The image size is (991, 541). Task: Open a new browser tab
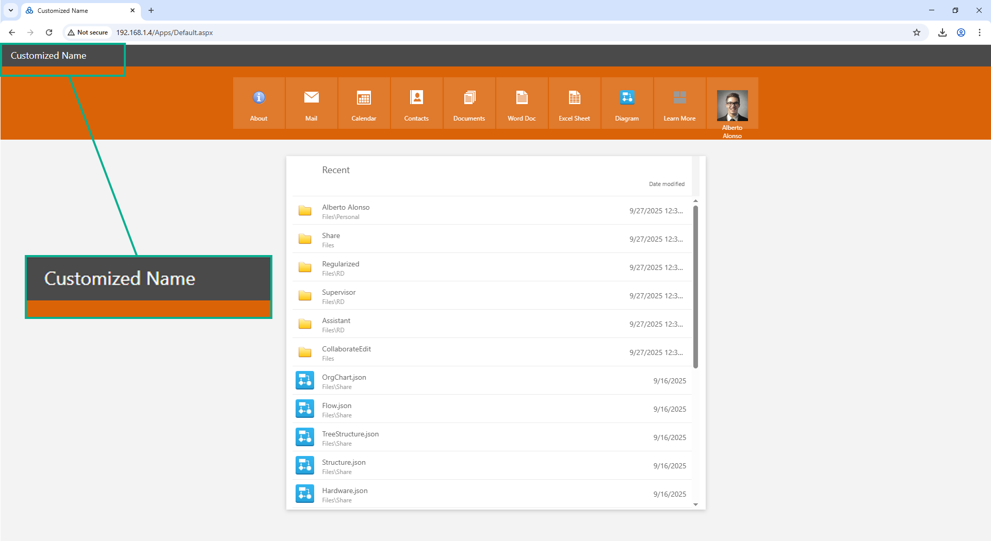(x=151, y=10)
